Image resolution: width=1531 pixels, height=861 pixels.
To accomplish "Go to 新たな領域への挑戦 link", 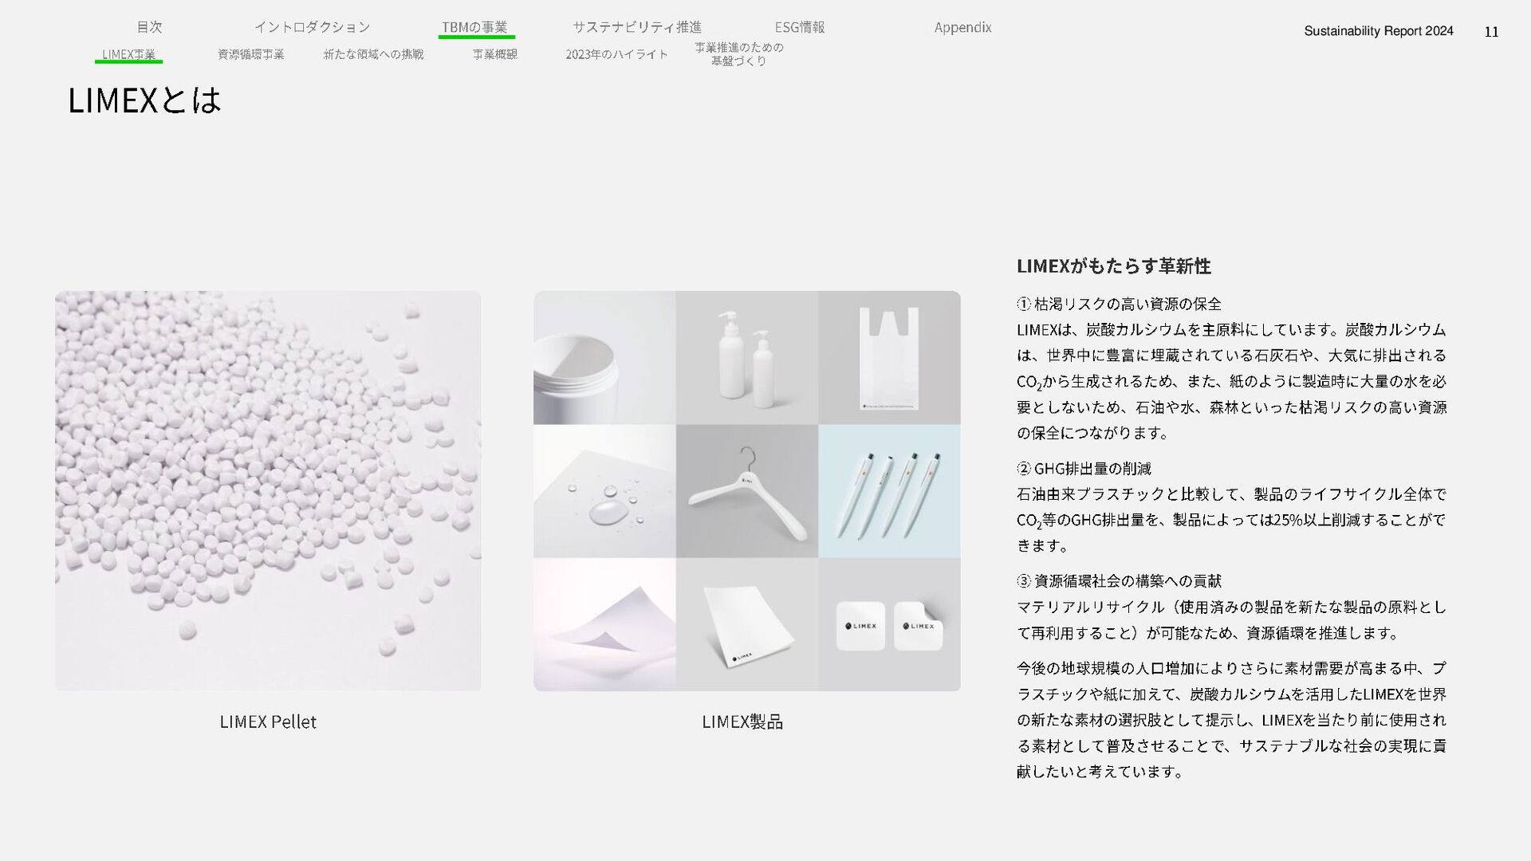I will (373, 54).
